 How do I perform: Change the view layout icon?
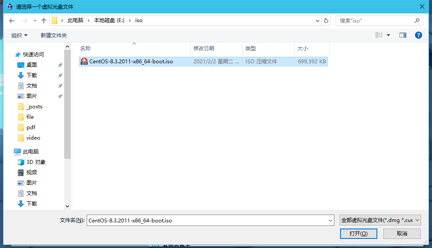tap(379, 35)
